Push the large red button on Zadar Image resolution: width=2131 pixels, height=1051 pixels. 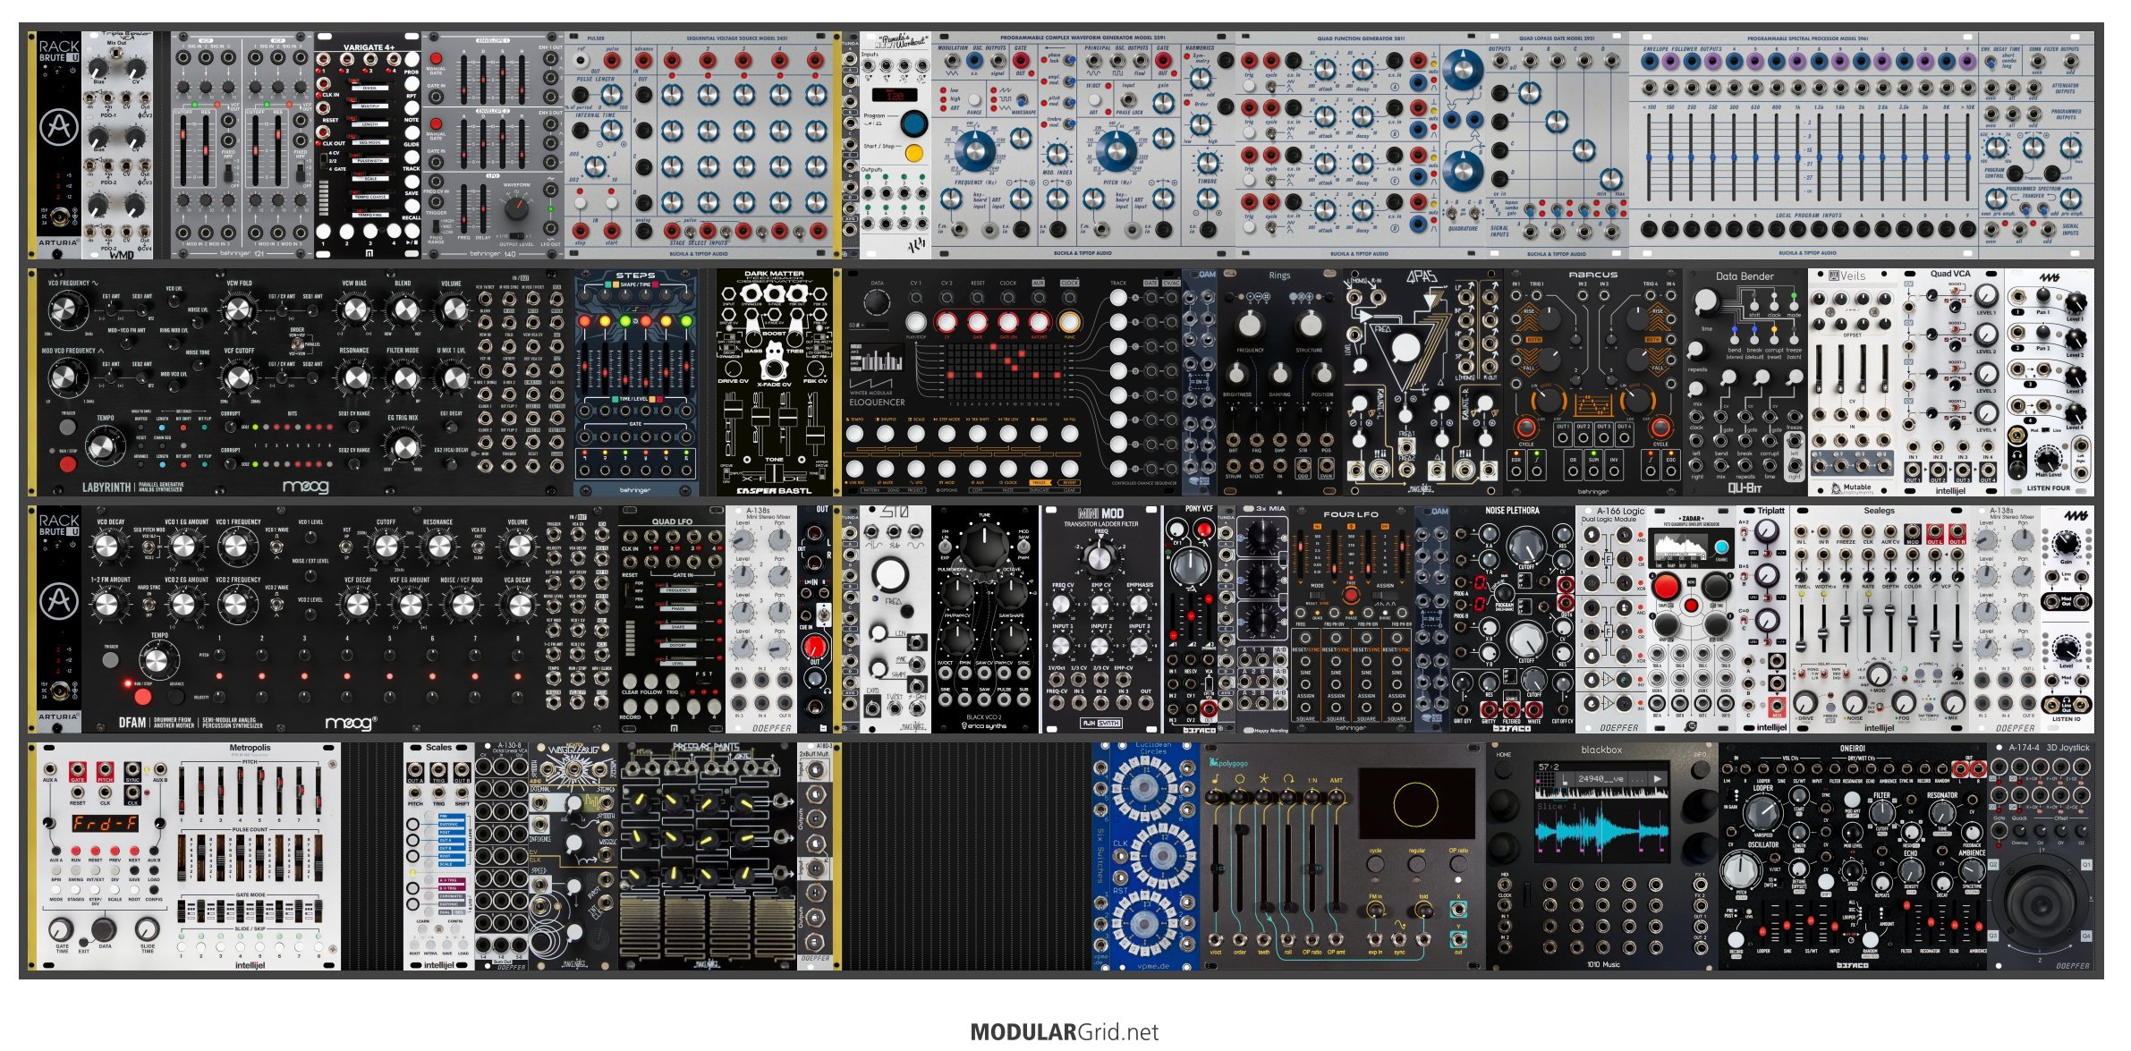pyautogui.click(x=1665, y=588)
